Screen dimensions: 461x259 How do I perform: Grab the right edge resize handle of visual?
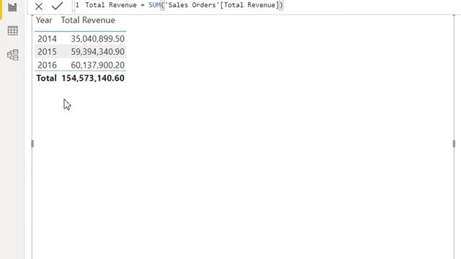[454, 144]
